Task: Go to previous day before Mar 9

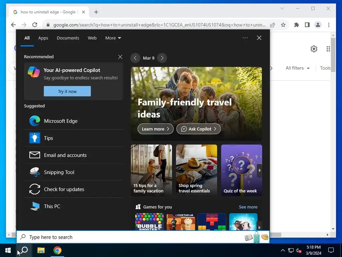Action: click(135, 58)
